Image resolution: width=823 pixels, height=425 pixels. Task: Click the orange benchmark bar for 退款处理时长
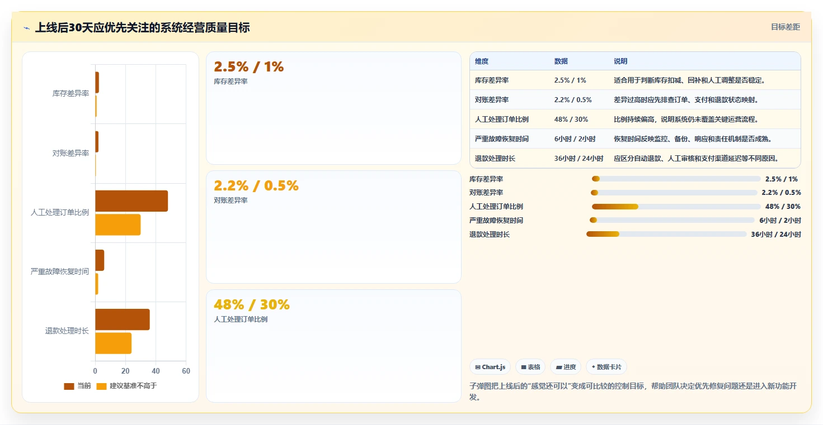pos(113,343)
